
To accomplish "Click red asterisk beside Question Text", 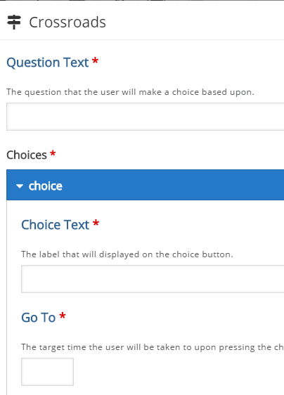I will pos(95,60).
